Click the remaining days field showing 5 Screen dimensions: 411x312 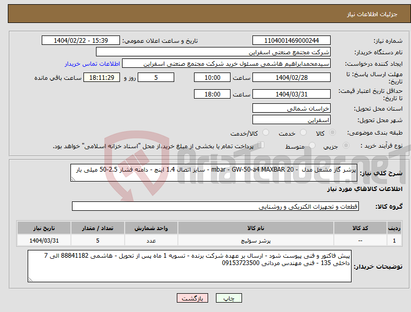156,77
